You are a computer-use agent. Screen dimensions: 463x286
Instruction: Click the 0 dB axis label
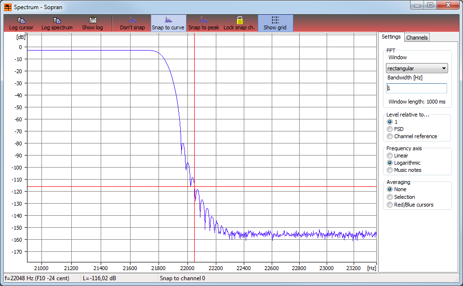(x=20, y=47)
